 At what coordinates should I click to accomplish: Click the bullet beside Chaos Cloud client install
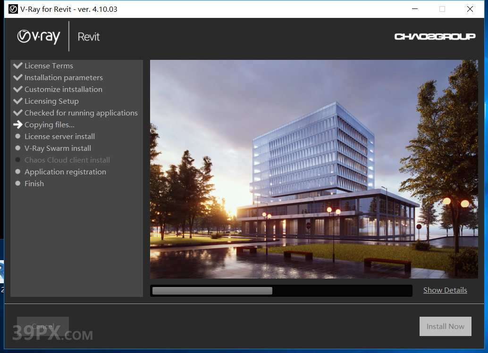pyautogui.click(x=18, y=160)
